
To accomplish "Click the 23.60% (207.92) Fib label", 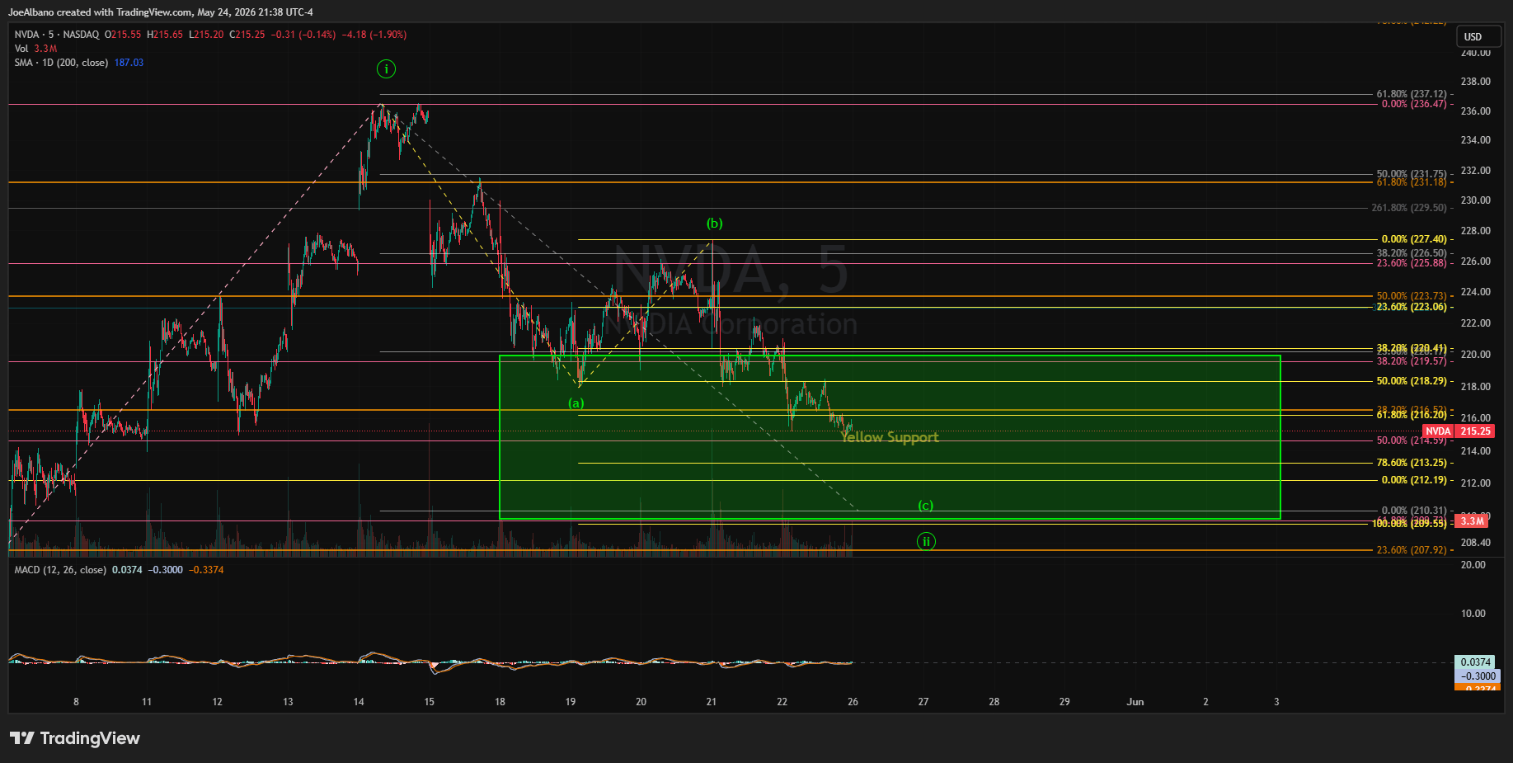I will 1411,550.
